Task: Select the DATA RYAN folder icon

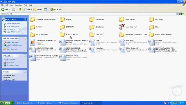Action: (x=62, y=27)
